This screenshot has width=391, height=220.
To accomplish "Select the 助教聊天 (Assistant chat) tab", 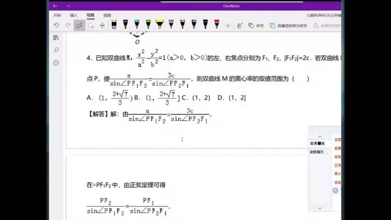I will [317, 152].
